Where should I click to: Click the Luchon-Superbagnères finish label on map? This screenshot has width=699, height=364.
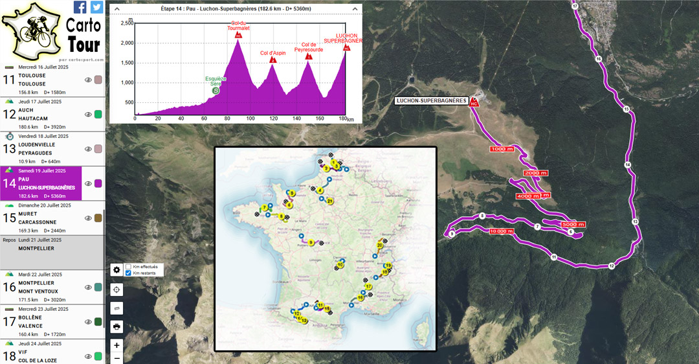point(431,101)
